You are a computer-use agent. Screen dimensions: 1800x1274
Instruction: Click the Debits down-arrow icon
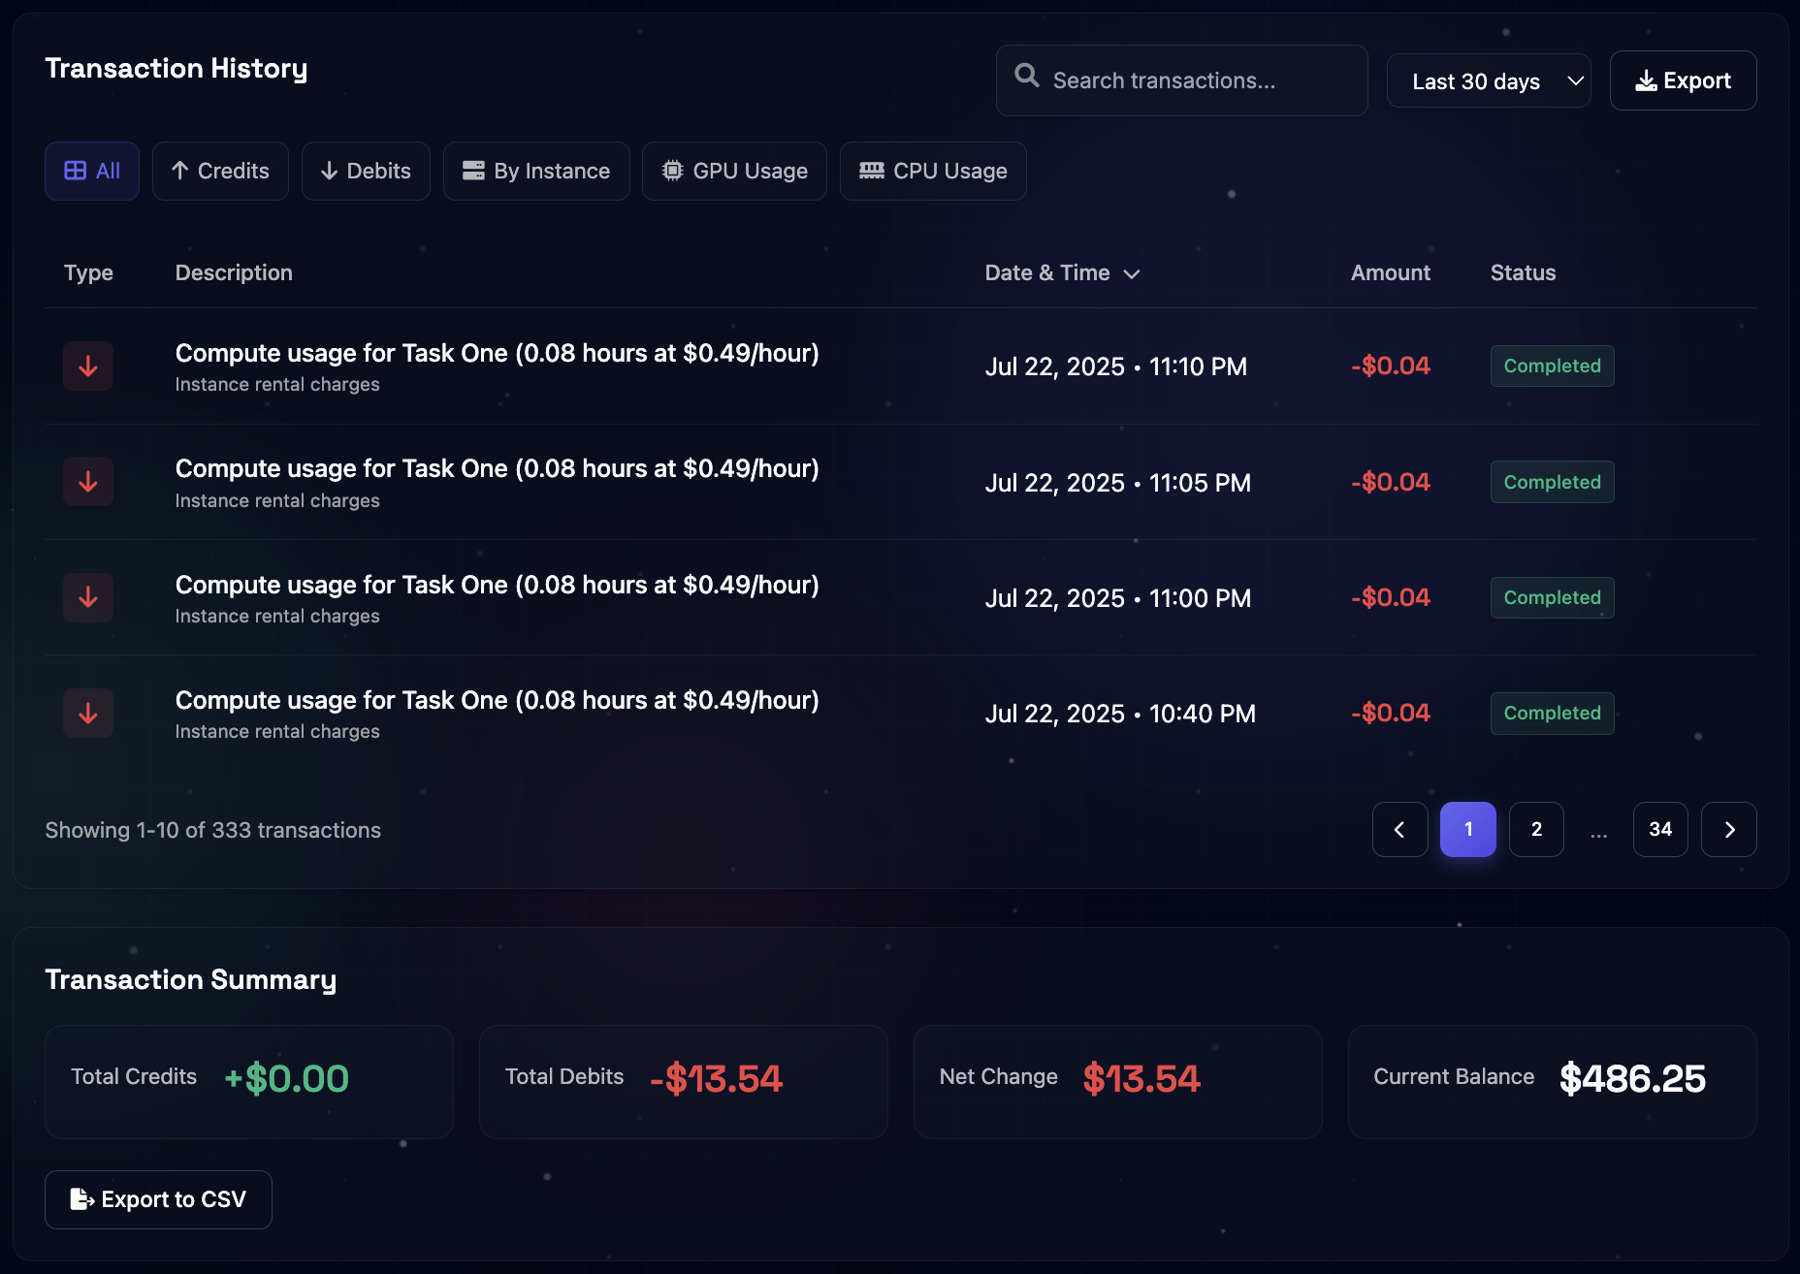330,171
